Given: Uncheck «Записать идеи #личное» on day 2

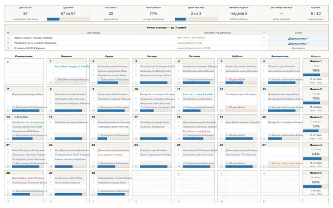Looking at the screenshot, I should [x=93, y=66].
